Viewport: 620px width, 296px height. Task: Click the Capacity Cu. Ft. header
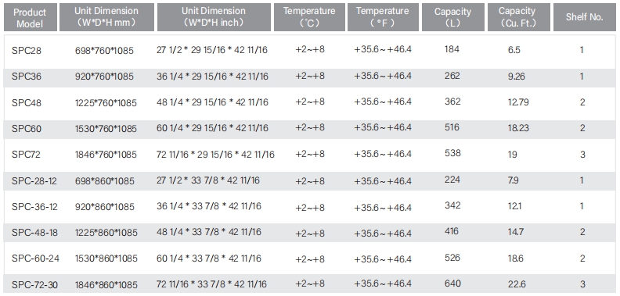tap(519, 17)
